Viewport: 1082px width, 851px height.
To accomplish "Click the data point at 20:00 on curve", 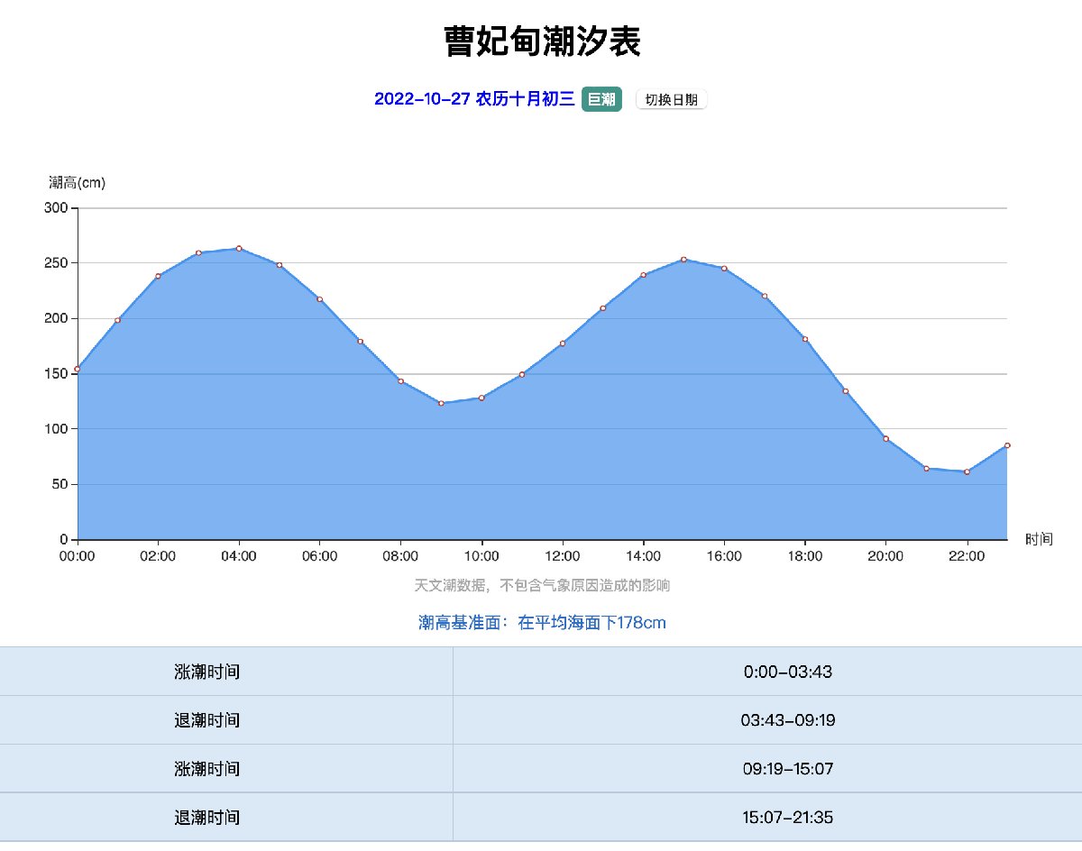I will pyautogui.click(x=885, y=439).
